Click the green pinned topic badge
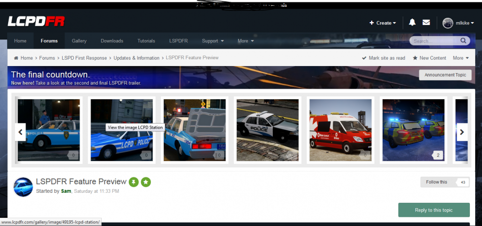Viewport: 482px width, 226px height. tap(134, 182)
